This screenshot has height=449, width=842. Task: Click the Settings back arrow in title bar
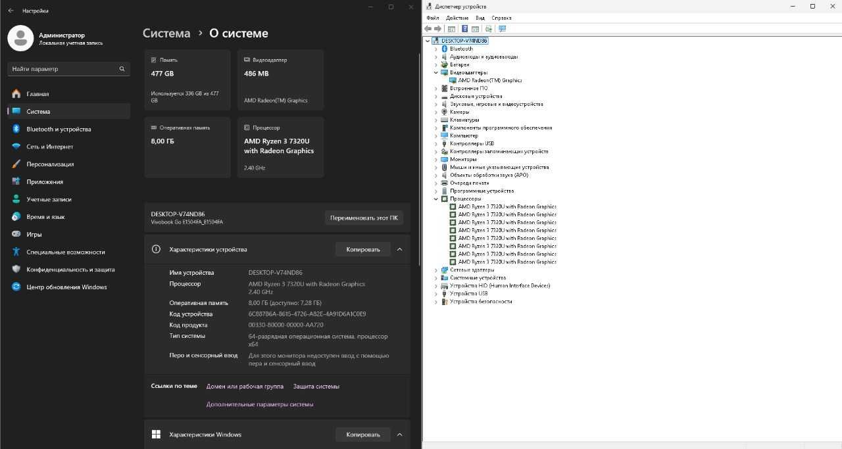pos(11,11)
